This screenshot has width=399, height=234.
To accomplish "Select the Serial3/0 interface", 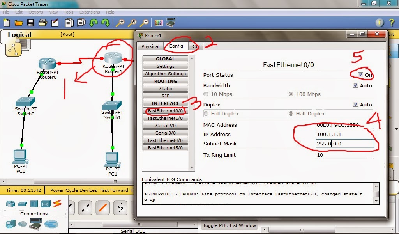I will 165,133.
